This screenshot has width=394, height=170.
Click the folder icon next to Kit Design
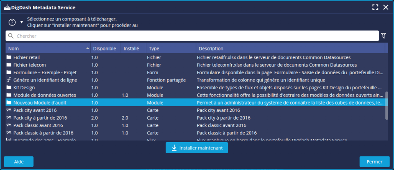(9, 88)
